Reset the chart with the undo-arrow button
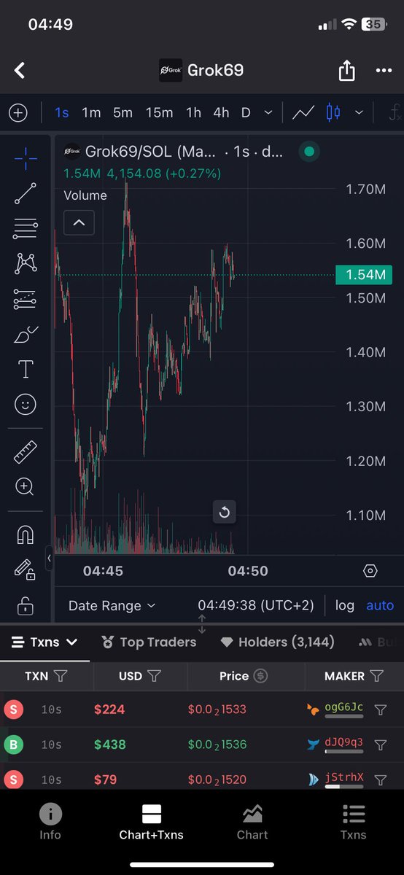Image resolution: width=404 pixels, height=875 pixels. coord(224,512)
